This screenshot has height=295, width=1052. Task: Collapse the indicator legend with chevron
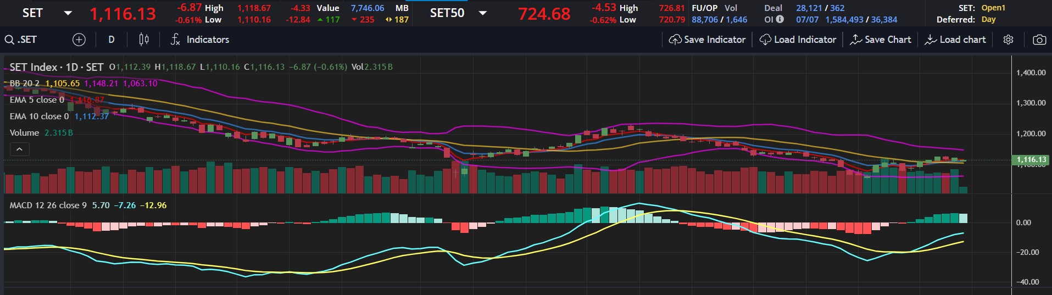pyautogui.click(x=19, y=149)
